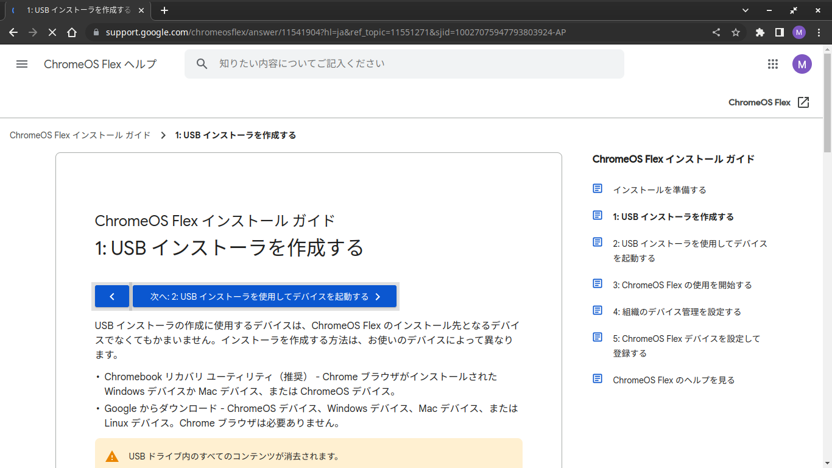
Task: Open a new tab with plus button
Action: pos(164,10)
